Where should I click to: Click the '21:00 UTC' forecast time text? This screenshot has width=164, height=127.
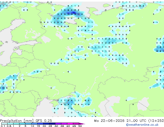tap(136, 121)
